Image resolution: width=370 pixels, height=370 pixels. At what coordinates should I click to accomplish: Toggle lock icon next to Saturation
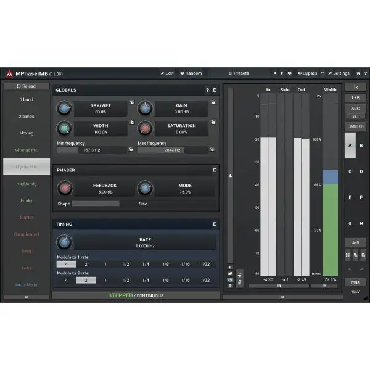tap(213, 122)
